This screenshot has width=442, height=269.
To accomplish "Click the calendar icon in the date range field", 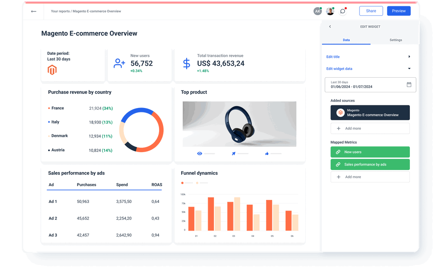I will point(409,85).
